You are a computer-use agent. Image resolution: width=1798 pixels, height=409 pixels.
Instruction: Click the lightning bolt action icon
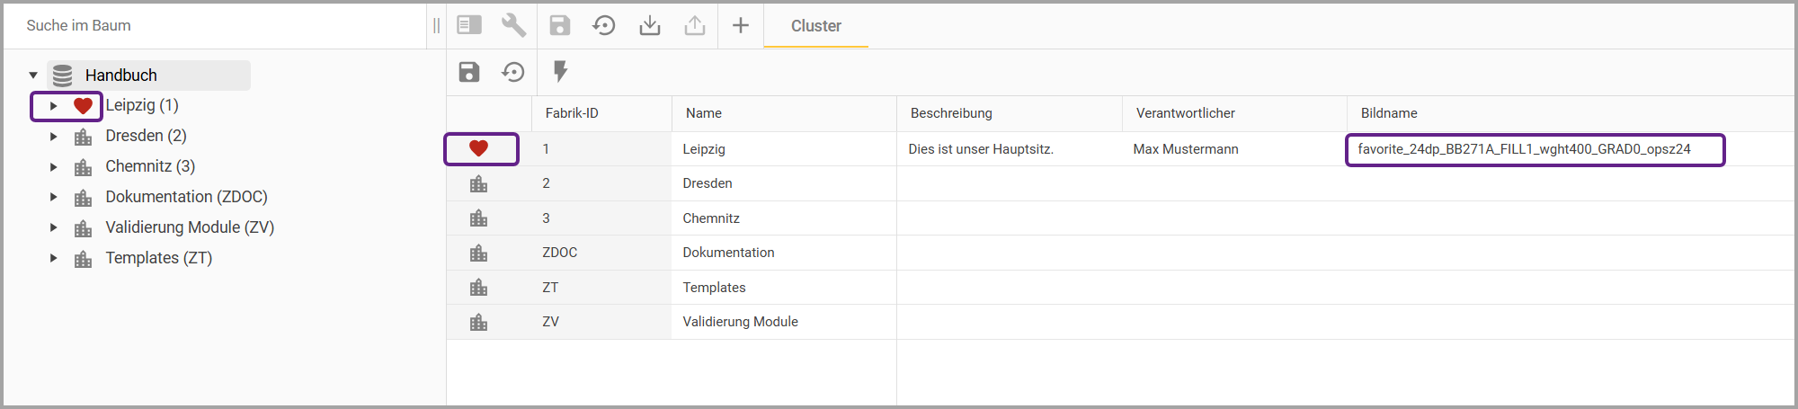(x=560, y=71)
